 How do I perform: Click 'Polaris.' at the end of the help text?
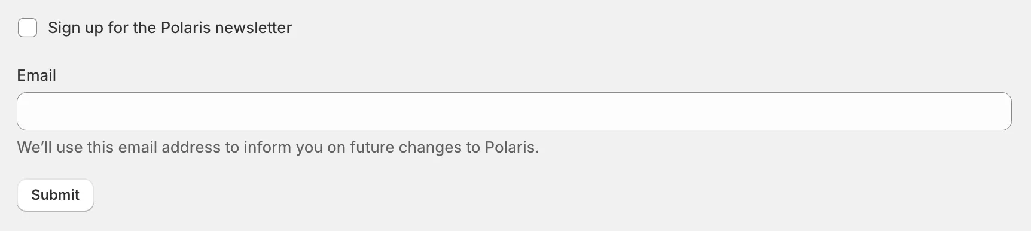click(x=512, y=147)
